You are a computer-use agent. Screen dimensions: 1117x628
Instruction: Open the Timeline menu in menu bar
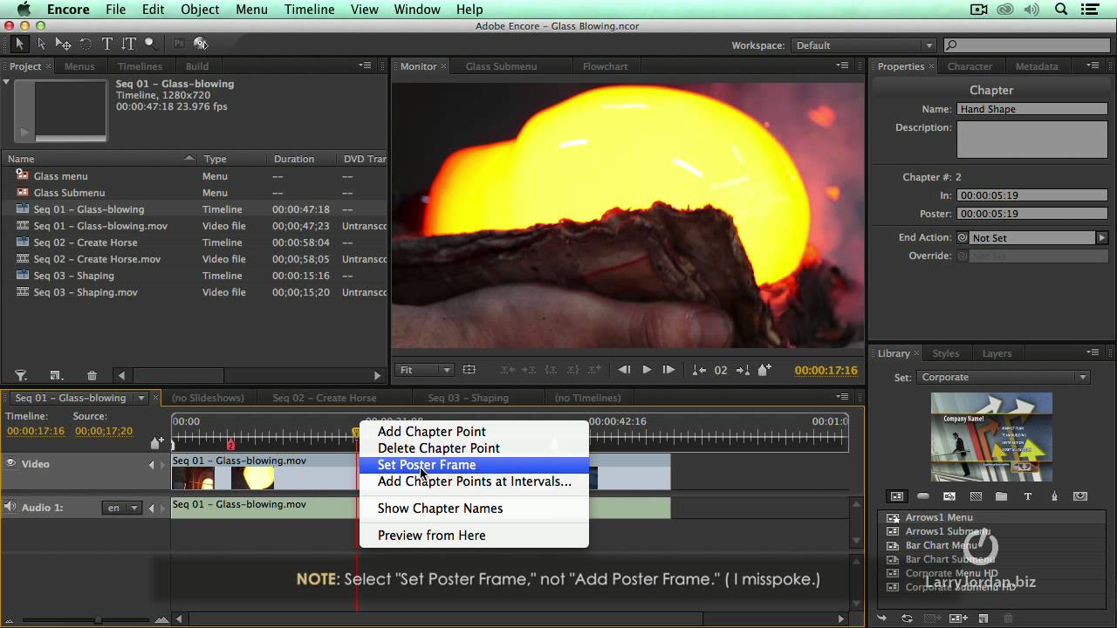309,10
